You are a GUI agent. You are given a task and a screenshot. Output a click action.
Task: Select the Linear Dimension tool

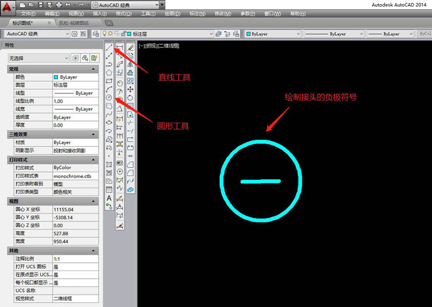[120, 47]
